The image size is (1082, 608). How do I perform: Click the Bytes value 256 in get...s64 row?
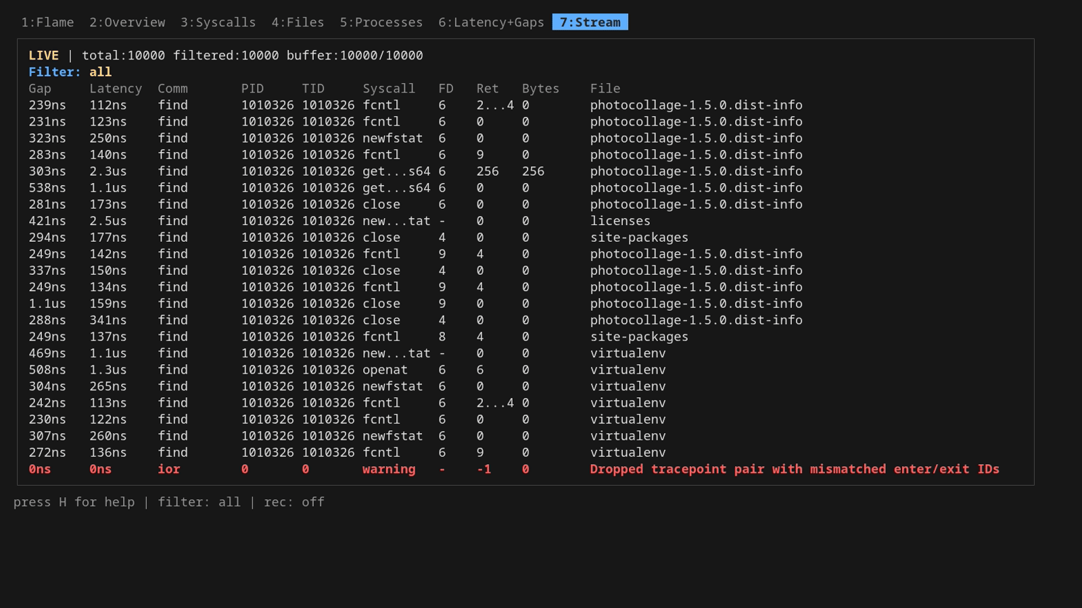(x=533, y=171)
